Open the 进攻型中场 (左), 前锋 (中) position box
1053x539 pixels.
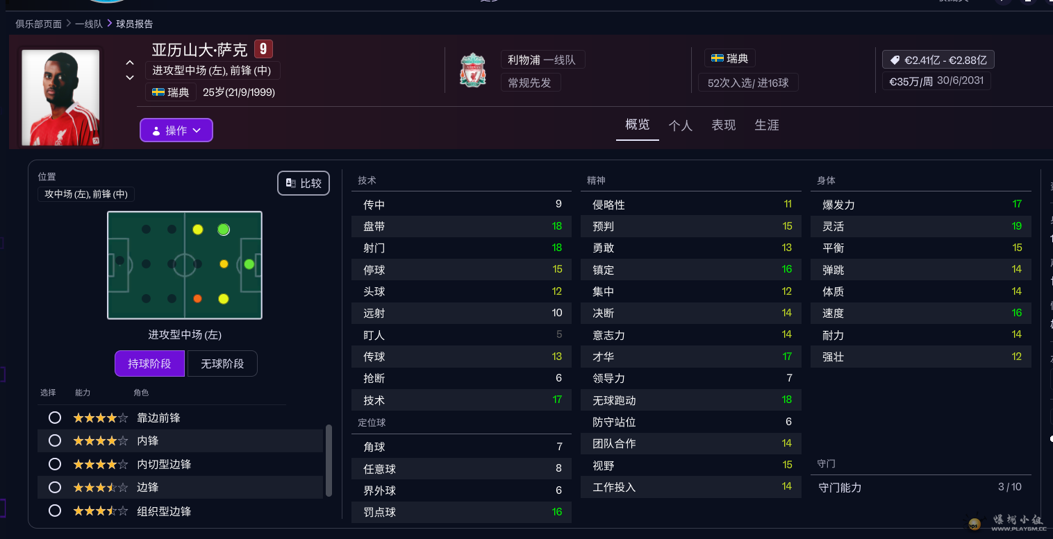click(212, 71)
